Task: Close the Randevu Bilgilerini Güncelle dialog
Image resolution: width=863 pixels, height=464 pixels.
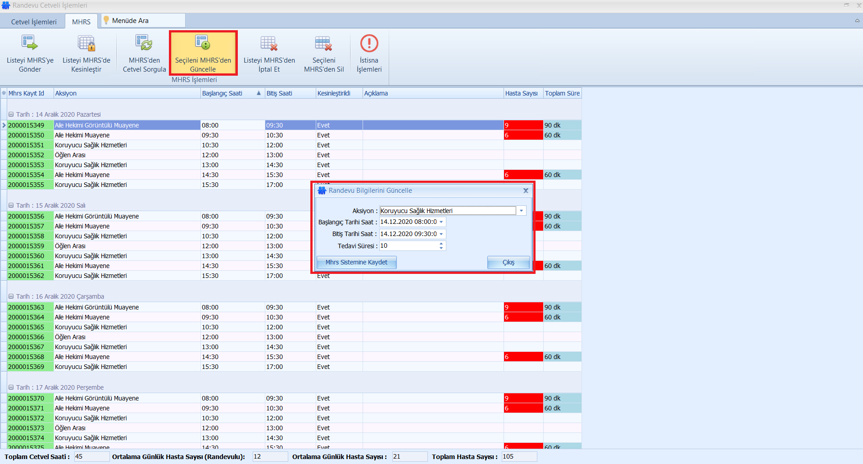Action: point(525,191)
